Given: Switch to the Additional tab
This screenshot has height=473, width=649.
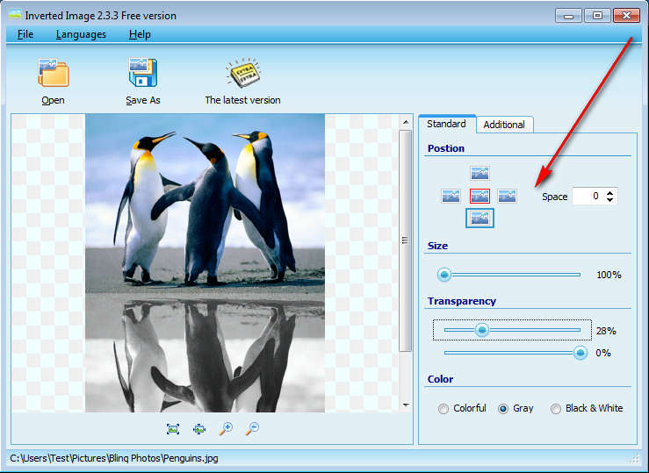Looking at the screenshot, I should tap(504, 125).
